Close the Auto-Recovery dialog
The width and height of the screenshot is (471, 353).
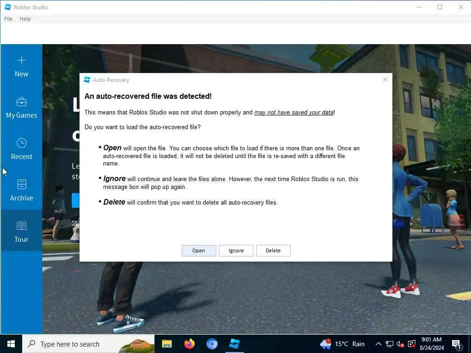click(x=385, y=80)
